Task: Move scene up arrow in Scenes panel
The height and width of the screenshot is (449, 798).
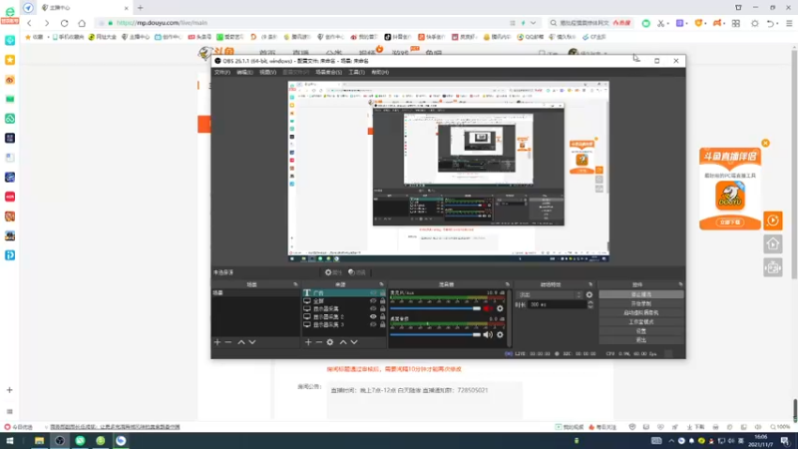Action: tap(241, 342)
